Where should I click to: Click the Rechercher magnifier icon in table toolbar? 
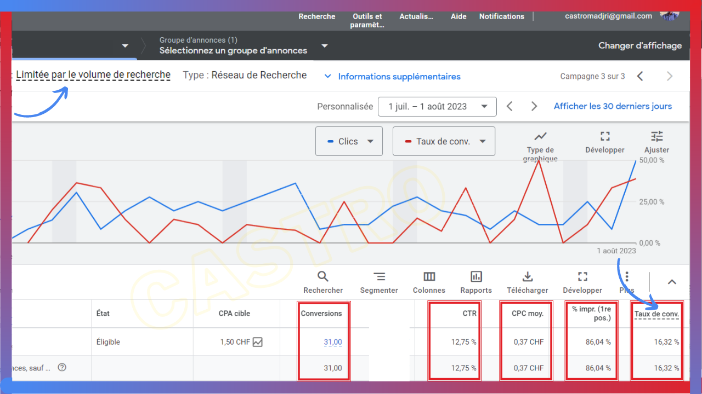coord(323,277)
